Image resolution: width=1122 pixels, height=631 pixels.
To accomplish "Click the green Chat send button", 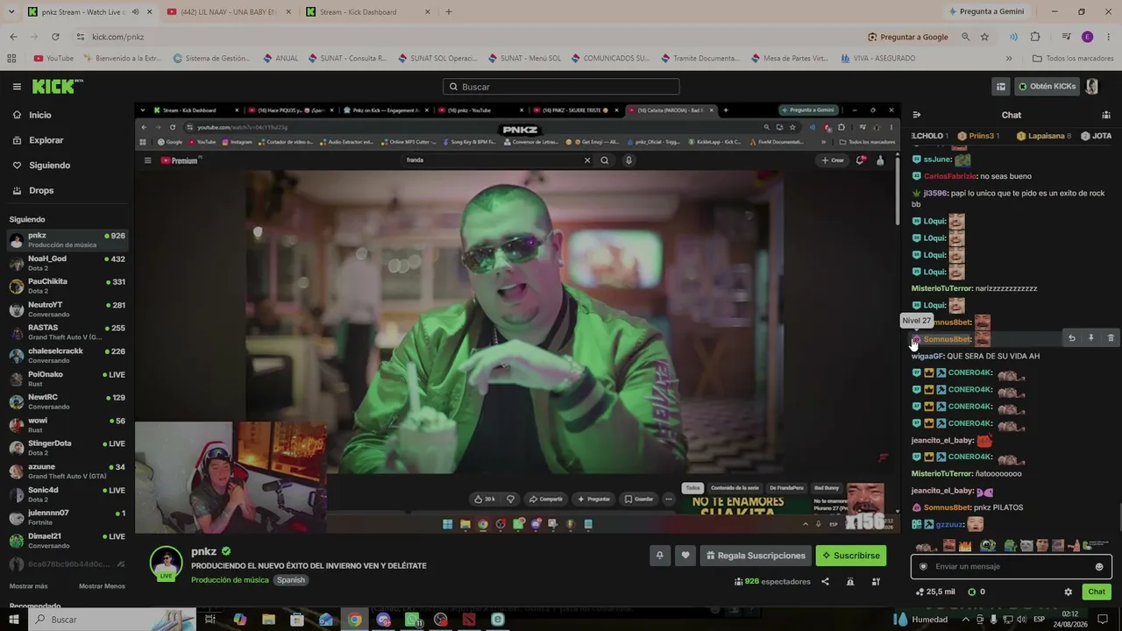I will pos(1097,592).
